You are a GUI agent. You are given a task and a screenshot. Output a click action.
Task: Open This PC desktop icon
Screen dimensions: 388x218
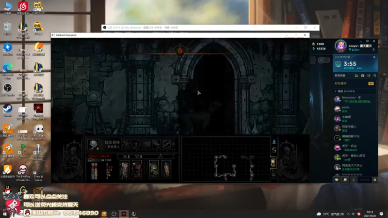coord(7,8)
